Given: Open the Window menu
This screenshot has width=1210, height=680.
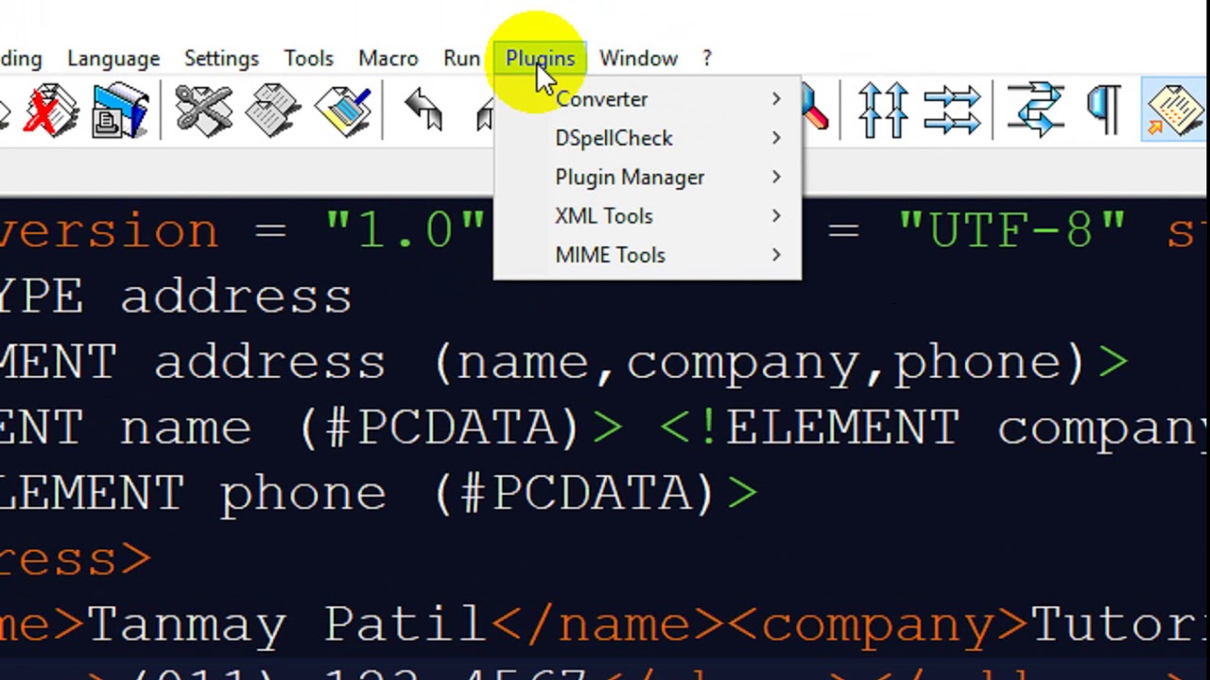Looking at the screenshot, I should pos(638,59).
